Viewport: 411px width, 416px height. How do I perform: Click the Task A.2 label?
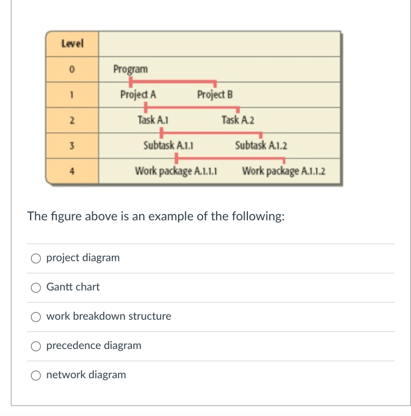(238, 120)
